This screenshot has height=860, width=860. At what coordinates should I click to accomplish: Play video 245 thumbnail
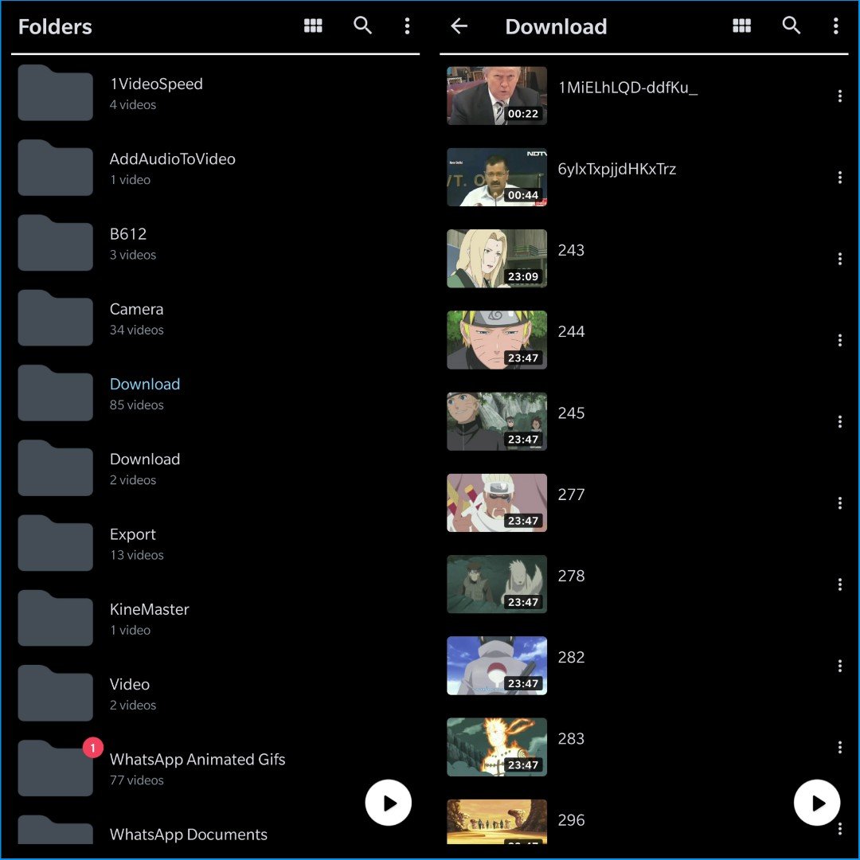(x=497, y=421)
